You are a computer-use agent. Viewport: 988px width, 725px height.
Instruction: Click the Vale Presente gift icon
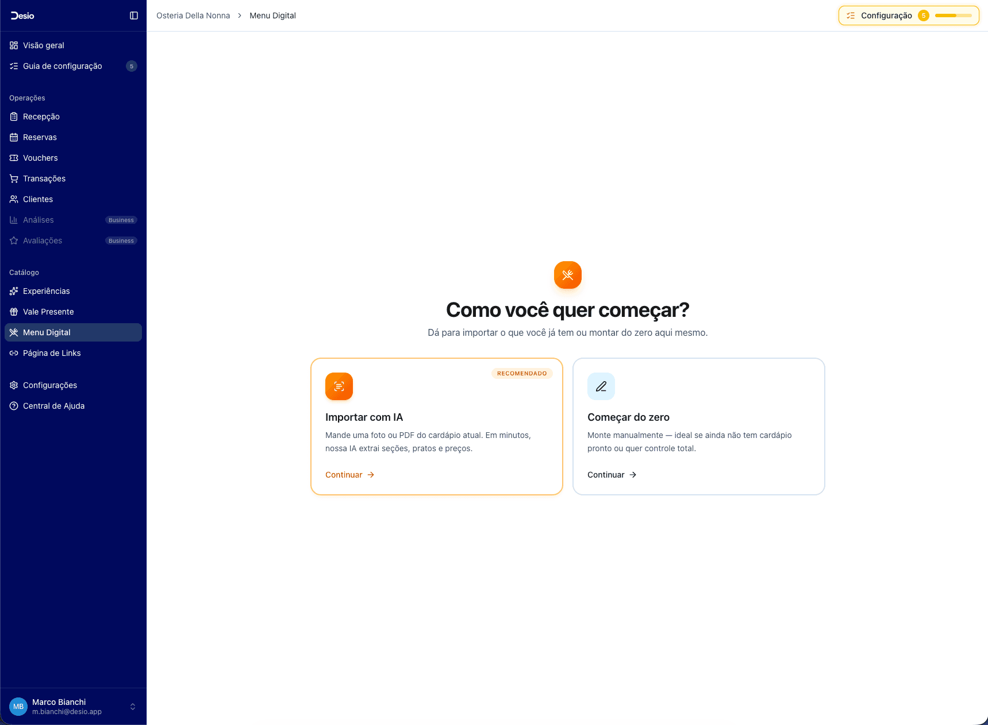tap(14, 312)
